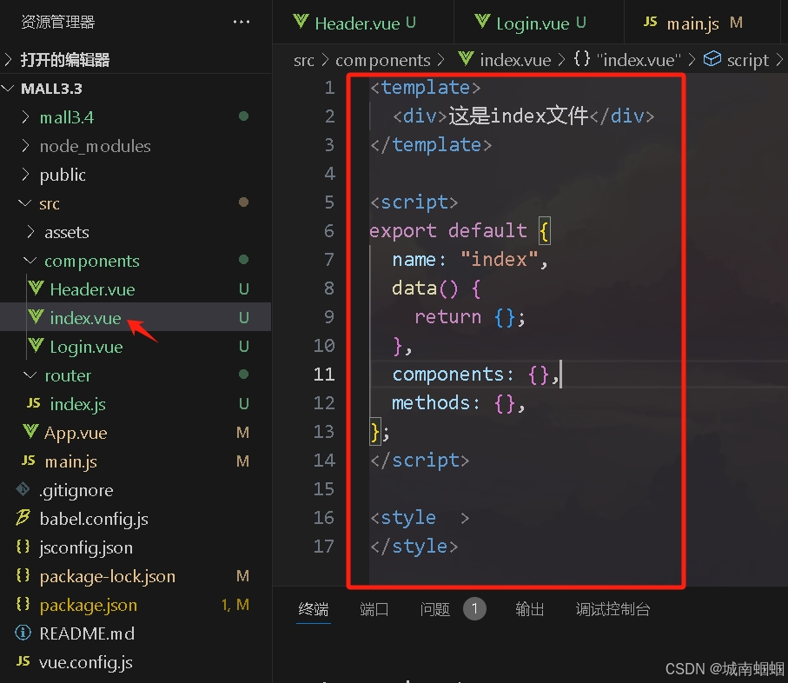Click the braces icon of package.json
Screen dimensions: 788x683
(x=23, y=604)
